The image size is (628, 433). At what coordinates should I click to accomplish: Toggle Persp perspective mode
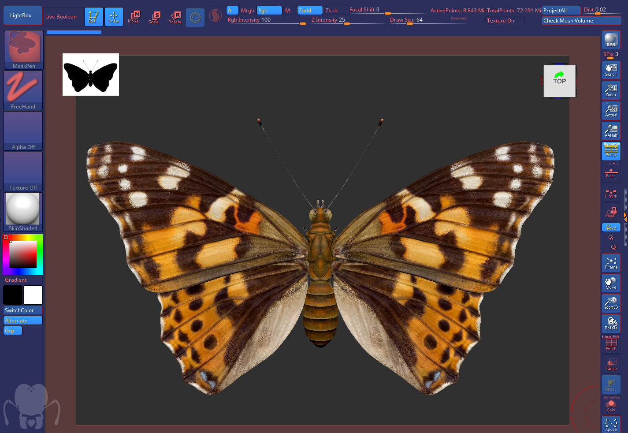click(x=611, y=151)
